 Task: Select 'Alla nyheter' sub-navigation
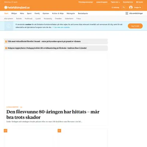[8, 19]
